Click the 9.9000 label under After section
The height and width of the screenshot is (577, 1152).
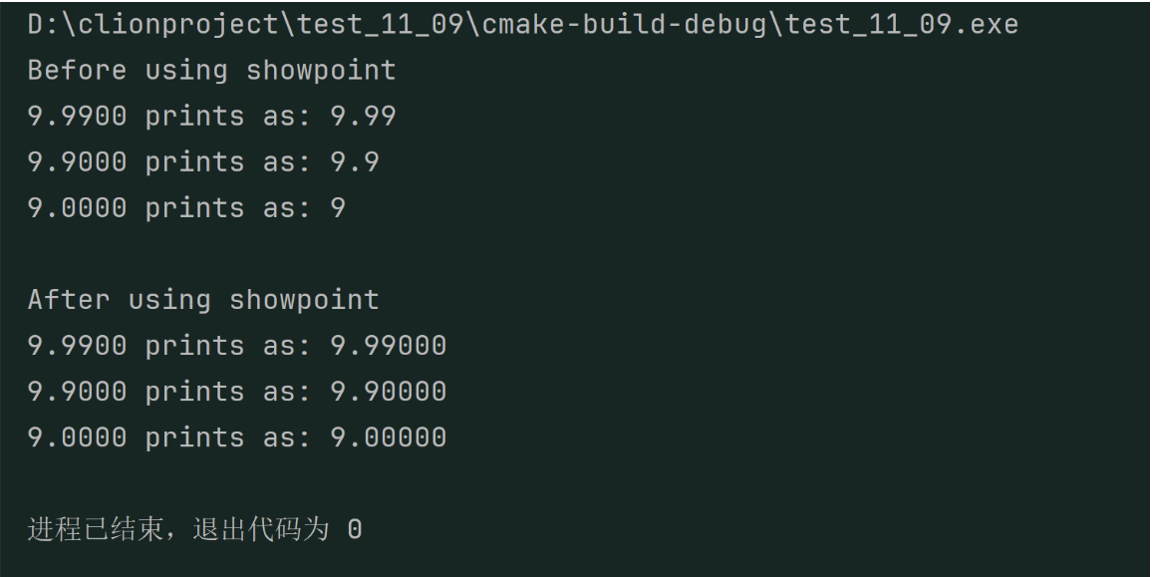(77, 392)
